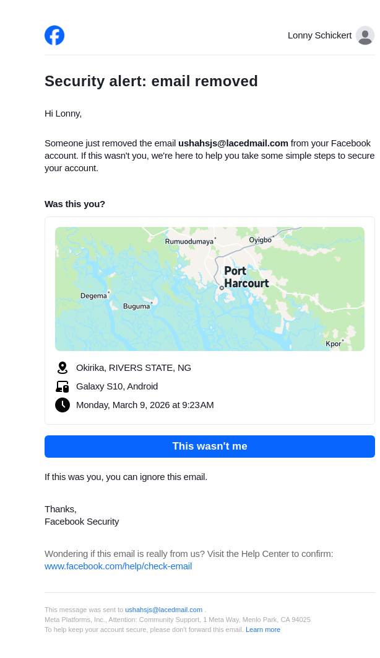Click Oyigbo label on the map
Image resolution: width=380 pixels, height=658 pixels.
[x=260, y=240]
